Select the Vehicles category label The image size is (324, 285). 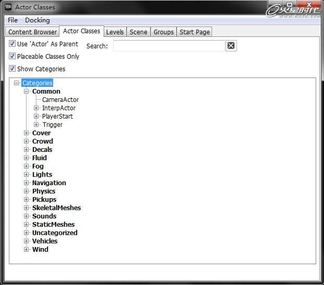45,241
